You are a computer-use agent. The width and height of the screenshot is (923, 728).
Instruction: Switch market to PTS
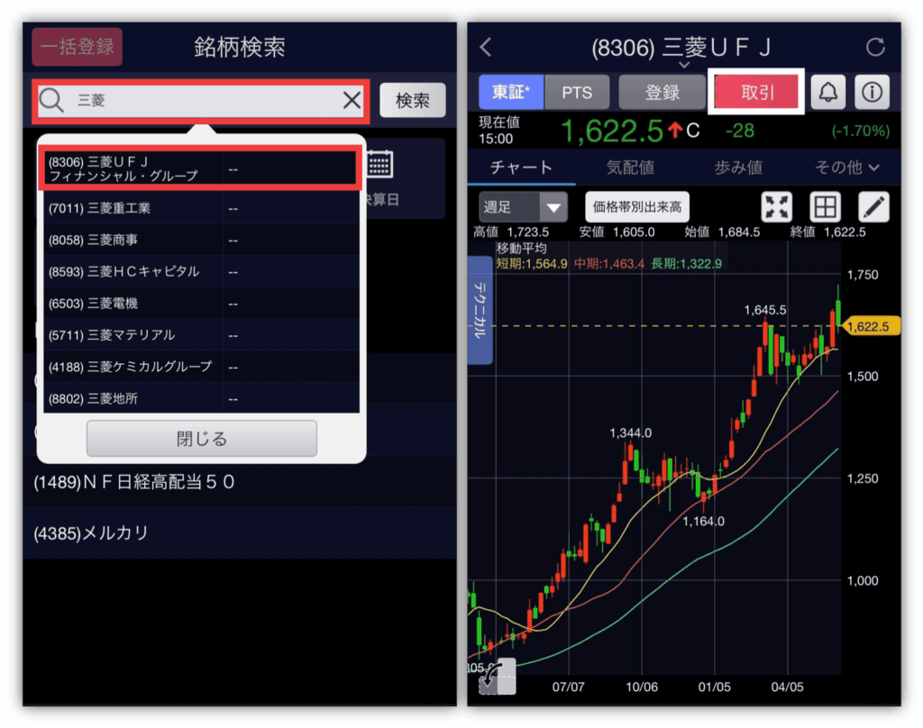[577, 92]
